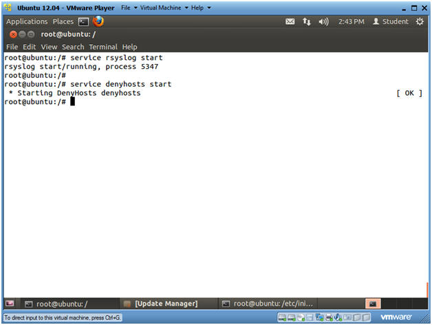This screenshot has width=432, height=325.
Task: Open the Terminal menu in the menu bar
Action: tap(103, 47)
